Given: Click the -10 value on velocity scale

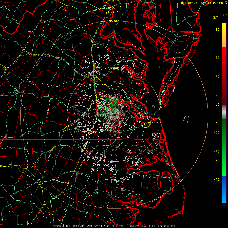Looking at the screenshot, I should pyautogui.click(x=217, y=123).
